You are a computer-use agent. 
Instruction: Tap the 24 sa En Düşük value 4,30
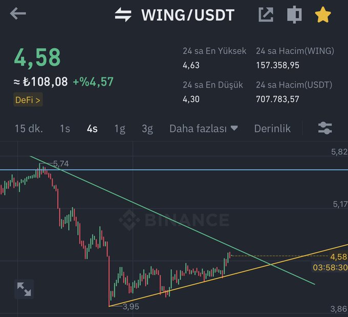point(191,99)
